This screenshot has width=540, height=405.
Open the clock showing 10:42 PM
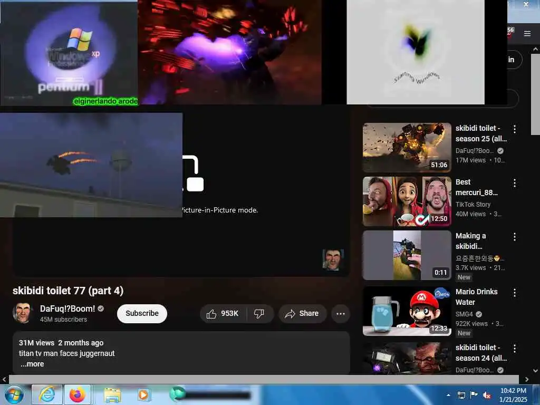pyautogui.click(x=513, y=395)
